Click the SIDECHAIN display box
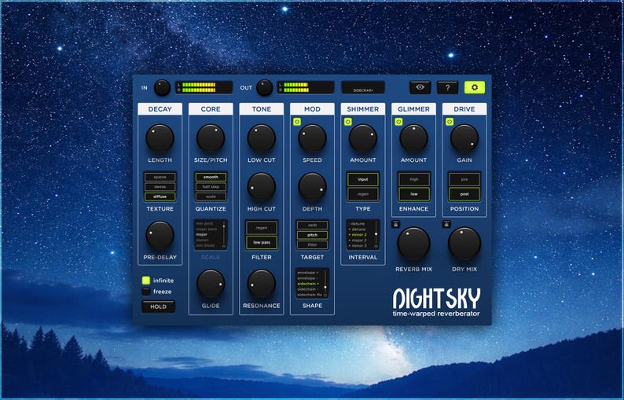The height and width of the screenshot is (400, 624). [x=363, y=87]
